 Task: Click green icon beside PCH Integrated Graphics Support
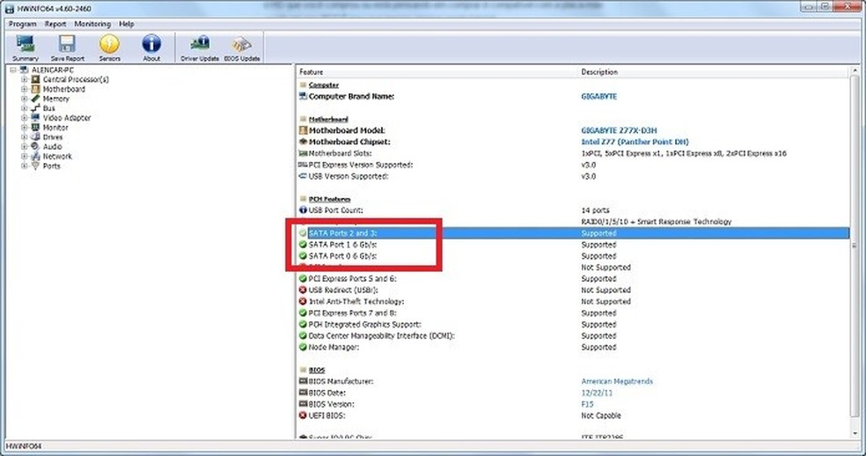click(x=303, y=325)
